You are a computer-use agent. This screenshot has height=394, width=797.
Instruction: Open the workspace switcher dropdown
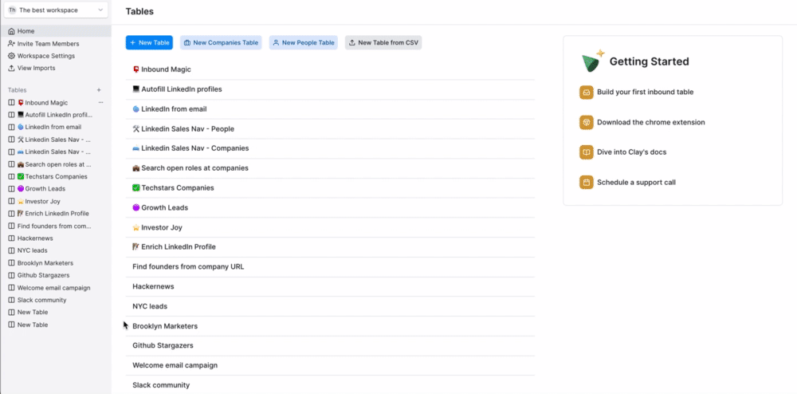[56, 10]
